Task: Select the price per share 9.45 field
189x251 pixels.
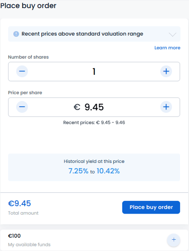Action: click(94, 107)
